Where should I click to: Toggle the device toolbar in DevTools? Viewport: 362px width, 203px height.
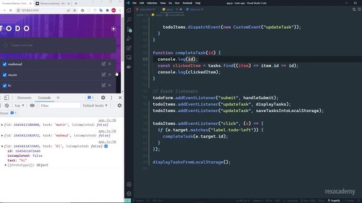(6, 98)
